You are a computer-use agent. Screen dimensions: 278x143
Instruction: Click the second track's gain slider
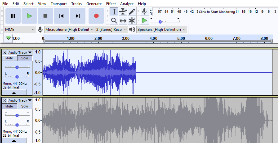click(17, 115)
